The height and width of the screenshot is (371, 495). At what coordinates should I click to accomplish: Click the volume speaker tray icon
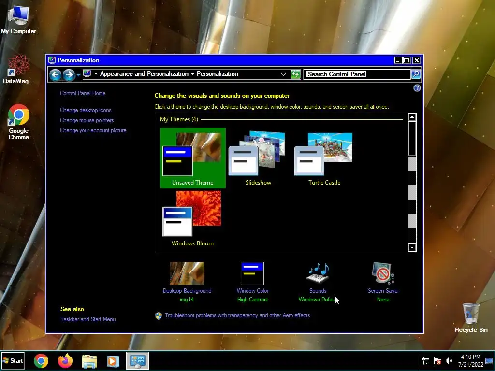pos(449,361)
